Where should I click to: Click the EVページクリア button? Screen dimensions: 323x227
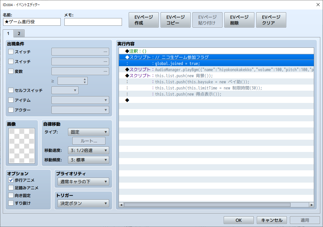coord(271,20)
